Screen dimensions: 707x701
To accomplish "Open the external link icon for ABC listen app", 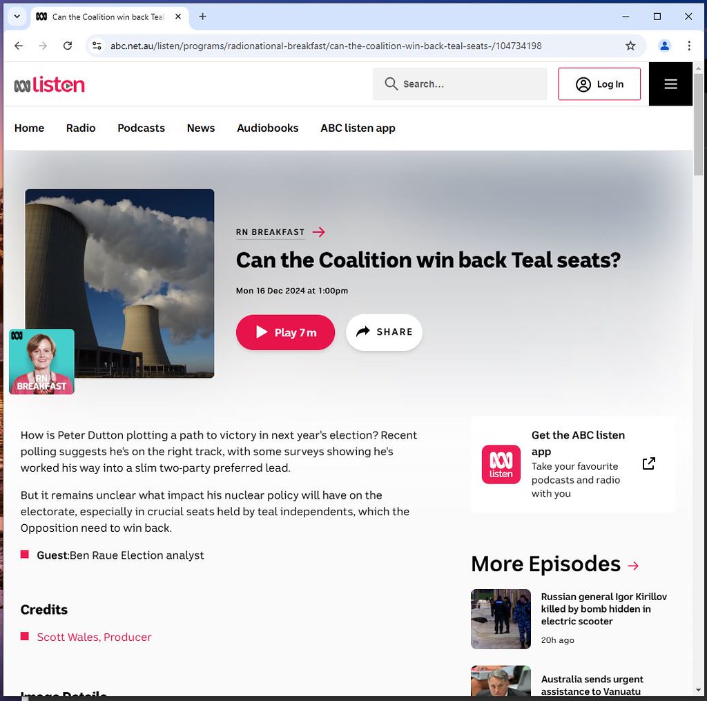I will point(648,463).
